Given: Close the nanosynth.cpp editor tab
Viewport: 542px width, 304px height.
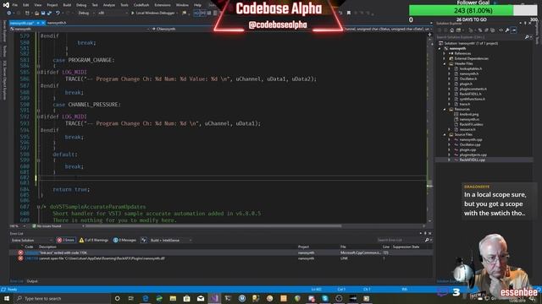Looking at the screenshot, I should (x=43, y=23).
